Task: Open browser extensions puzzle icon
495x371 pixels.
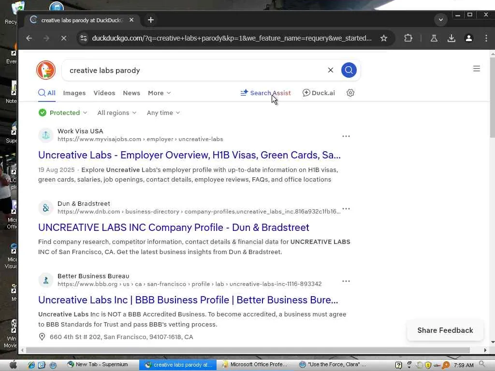Action: 408,38
